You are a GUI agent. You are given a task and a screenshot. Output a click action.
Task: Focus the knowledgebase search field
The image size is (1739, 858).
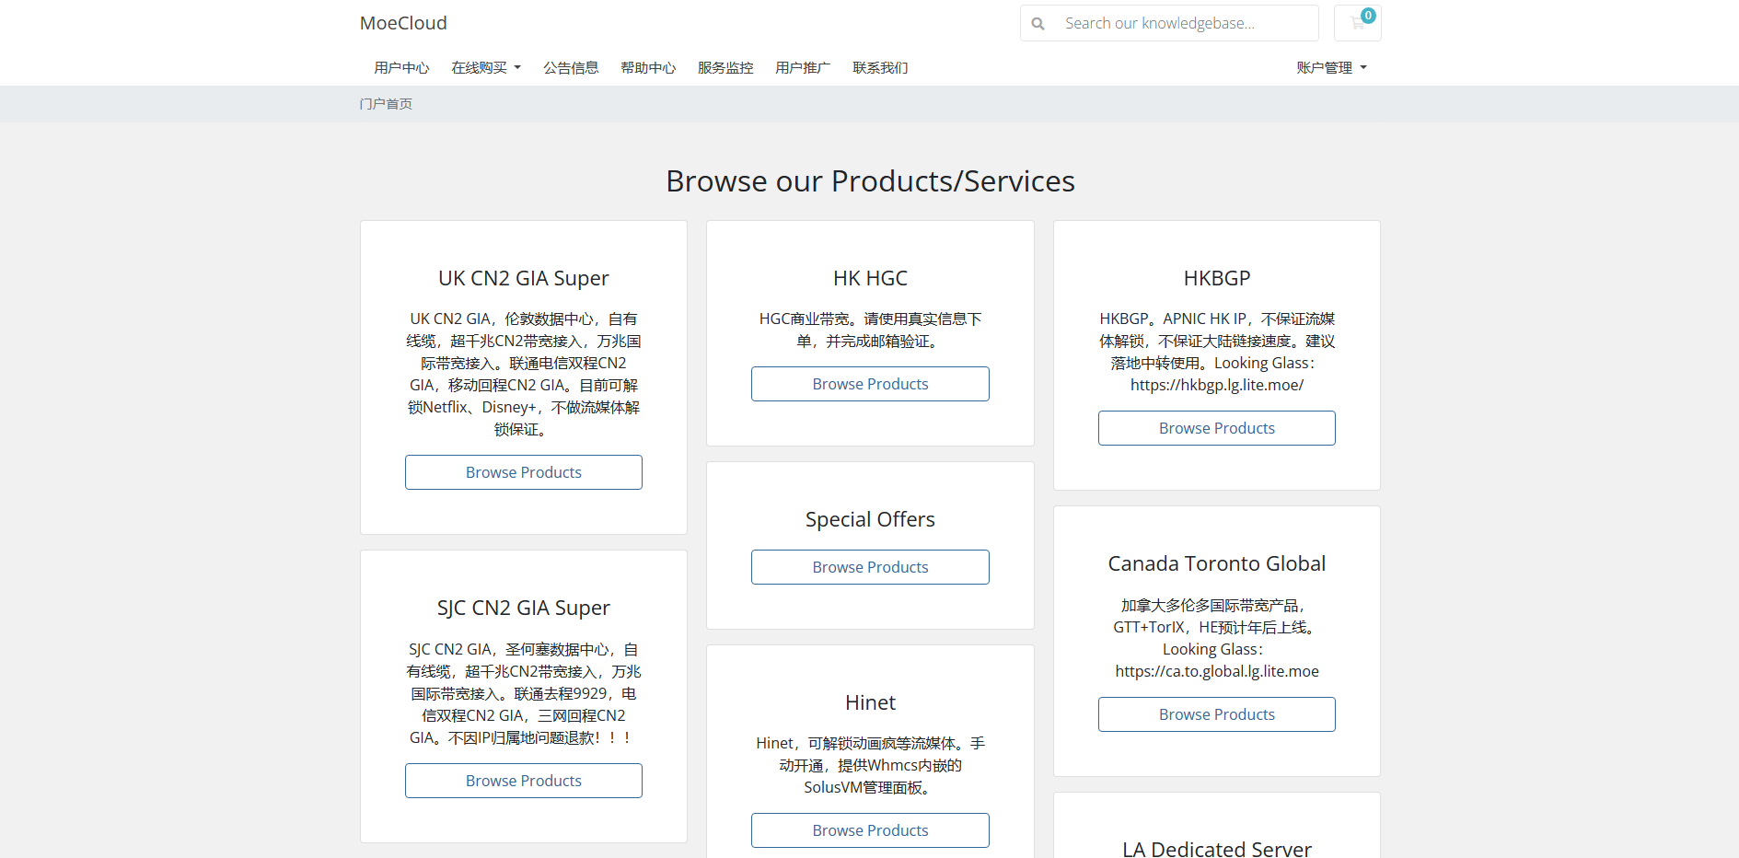pyautogui.click(x=1186, y=23)
